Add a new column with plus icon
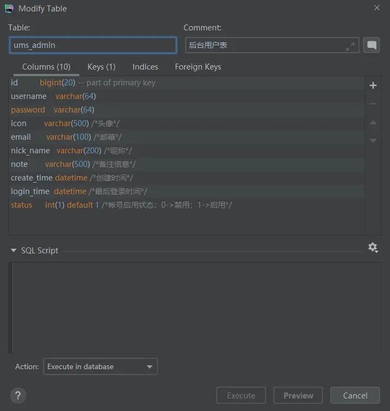The width and height of the screenshot is (390, 411). click(x=373, y=85)
